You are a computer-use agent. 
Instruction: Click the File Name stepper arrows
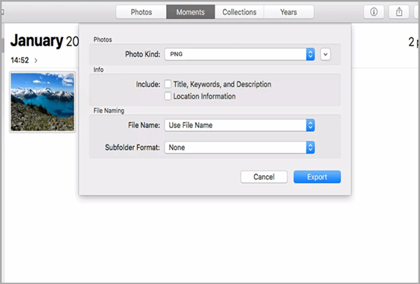coord(310,125)
